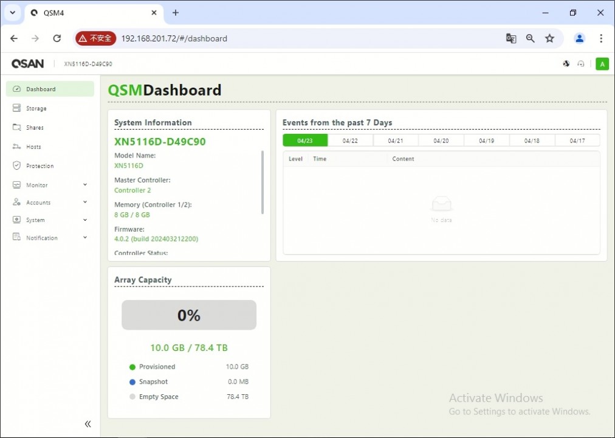
Task: Open the Storage section icon
Action: [x=17, y=108]
